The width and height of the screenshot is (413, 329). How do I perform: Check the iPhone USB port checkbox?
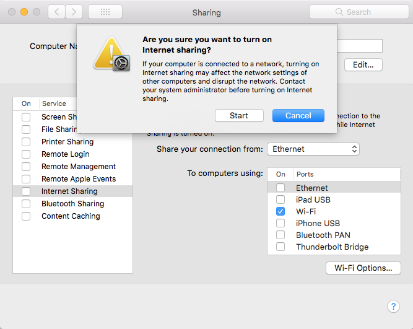[280, 224]
